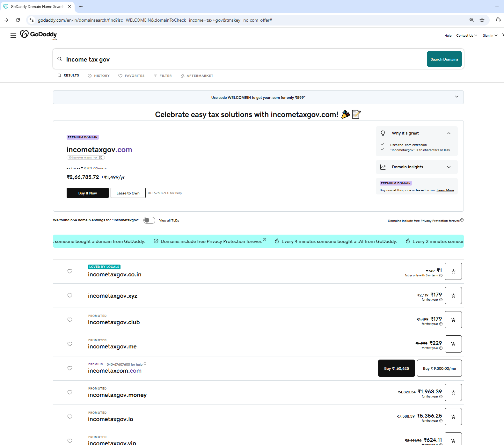Open the hamburger navigation menu
Screen dimensions: 504x445
(13, 35)
